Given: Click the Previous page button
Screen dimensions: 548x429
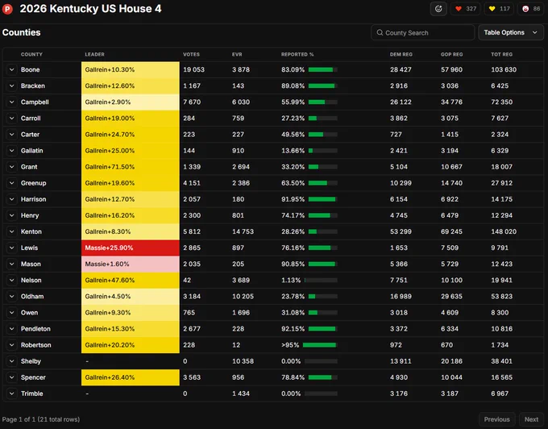Looking at the screenshot, I should click(496, 419).
